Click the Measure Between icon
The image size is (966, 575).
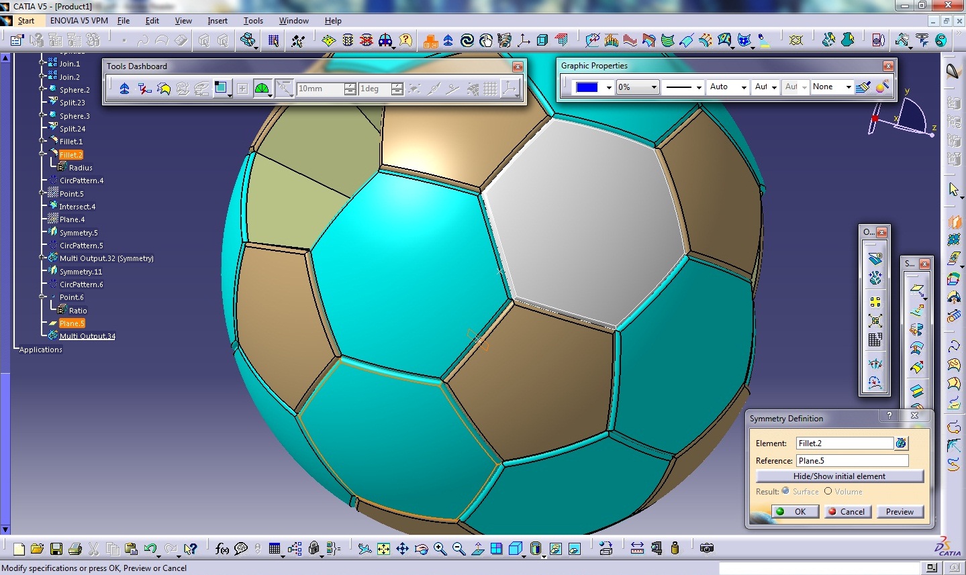pos(637,548)
